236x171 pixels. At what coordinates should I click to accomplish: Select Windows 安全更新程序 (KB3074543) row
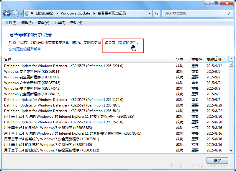coord(116,88)
